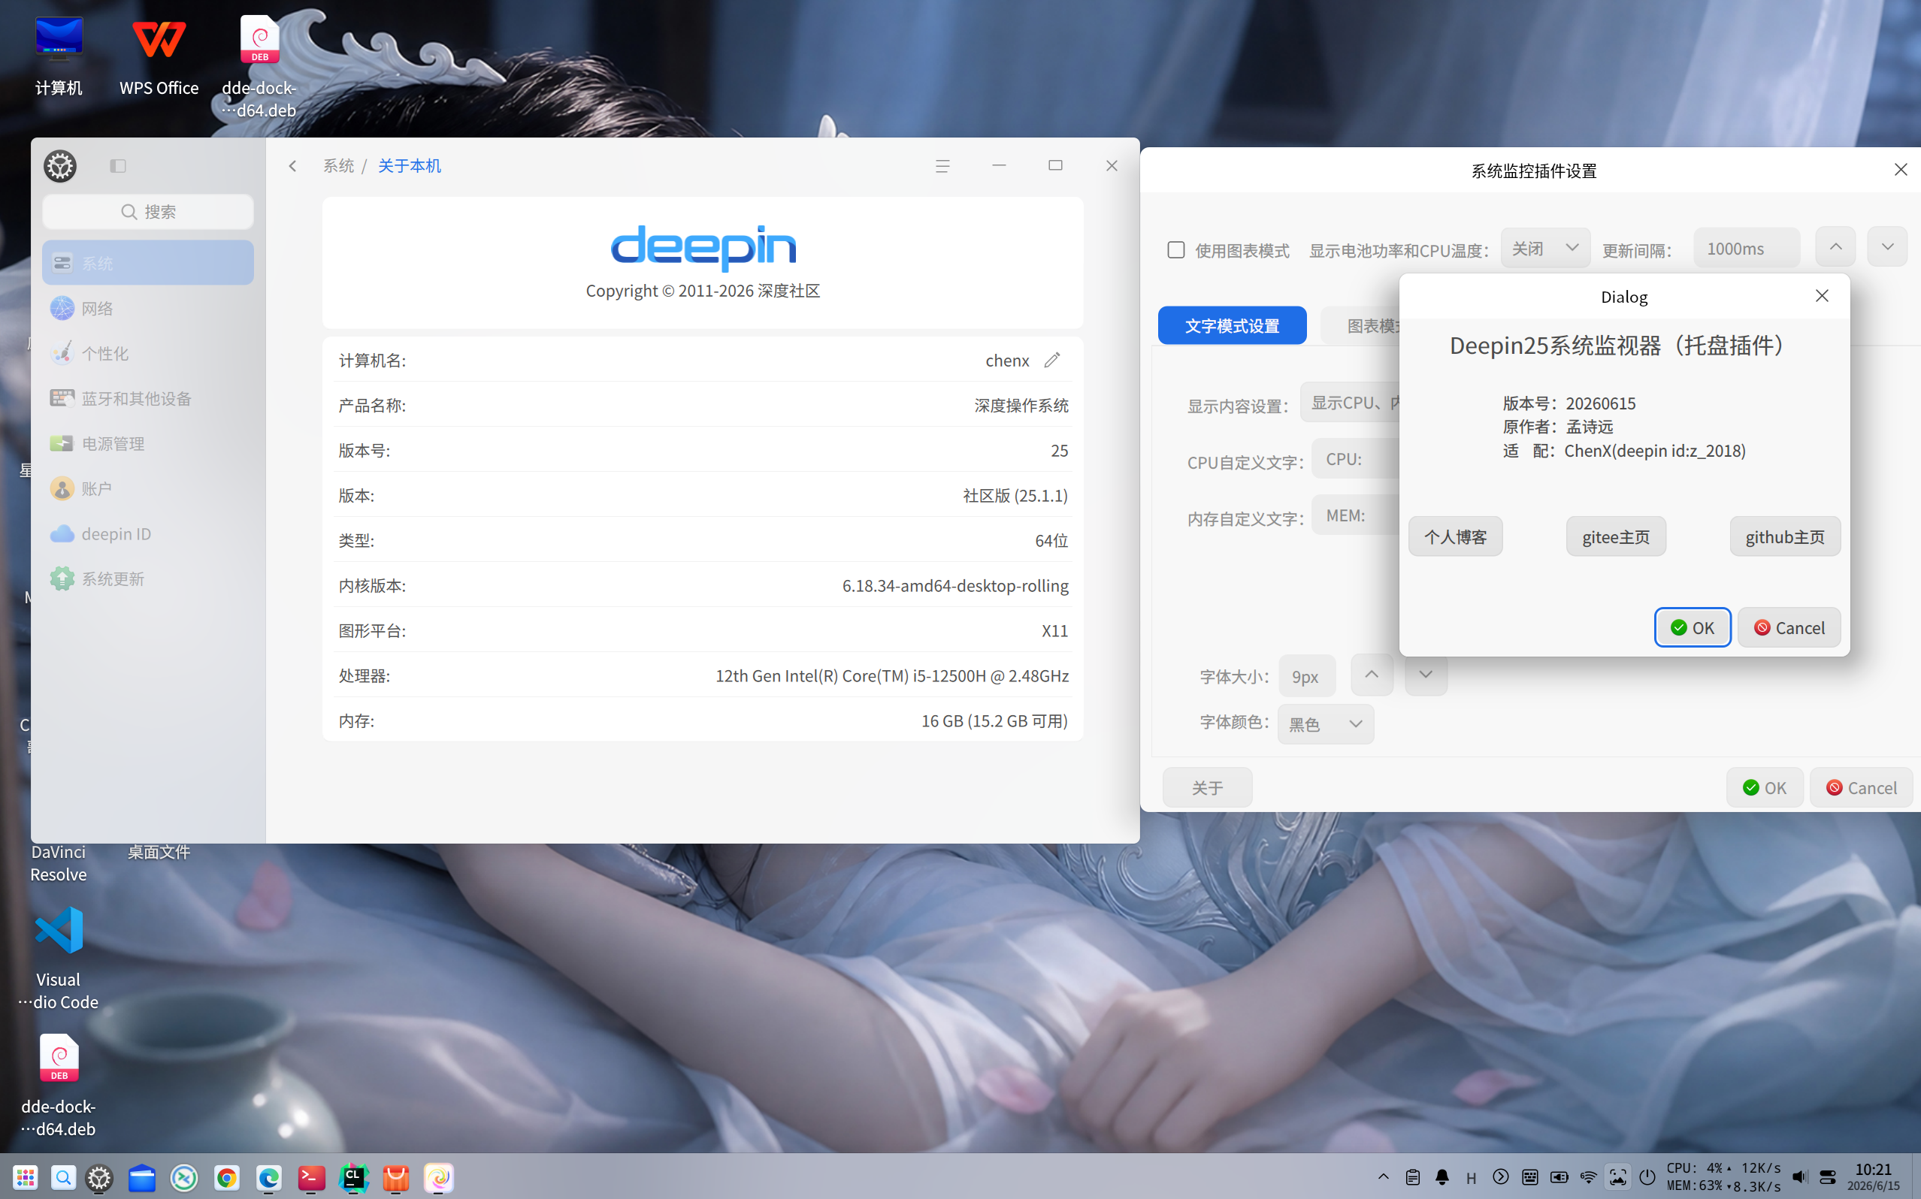Open the Visual Studio Code desktop icon
Screen dimensions: 1921x1199
[x=59, y=956]
